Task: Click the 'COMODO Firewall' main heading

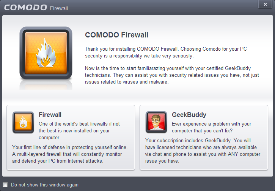Action: (116, 35)
